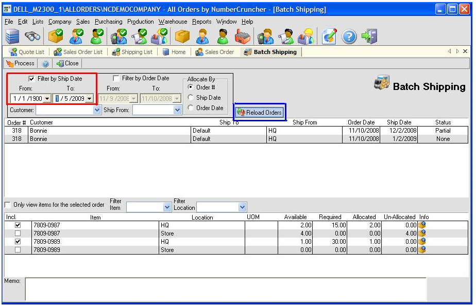Open the large blue question mark help icon
The width and height of the screenshot is (476, 306).
click(x=349, y=37)
